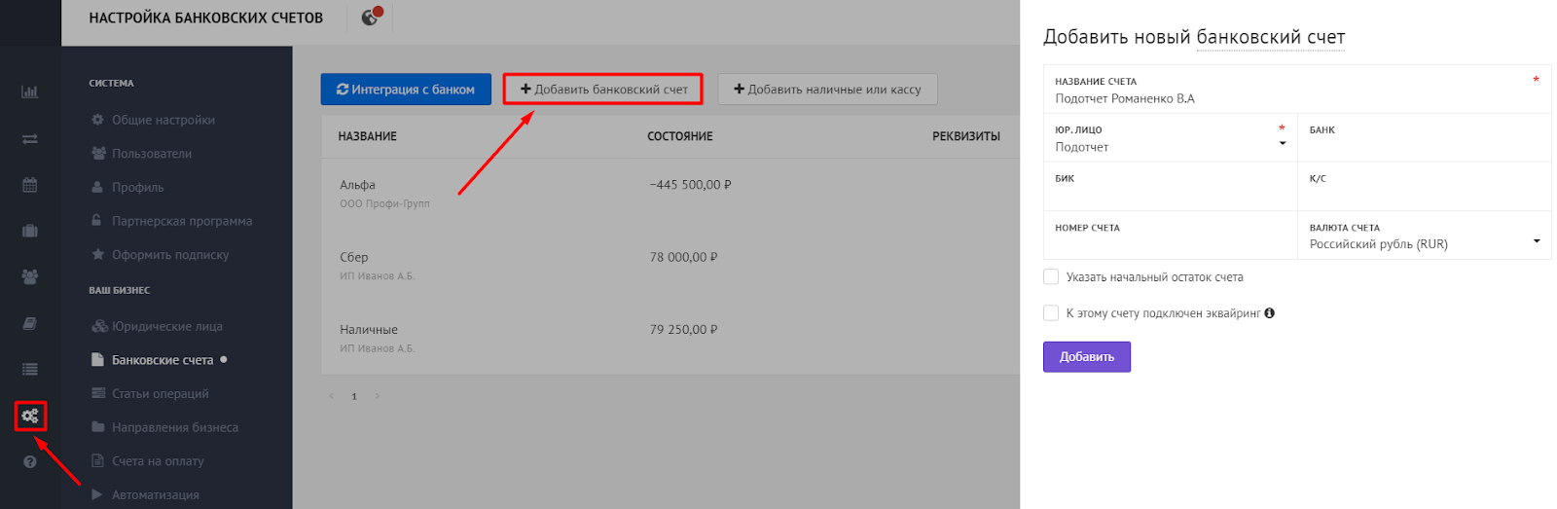Screen dimensions: 1557x509
Task: Open the transfers arrows sidebar icon
Action: (x=30, y=139)
